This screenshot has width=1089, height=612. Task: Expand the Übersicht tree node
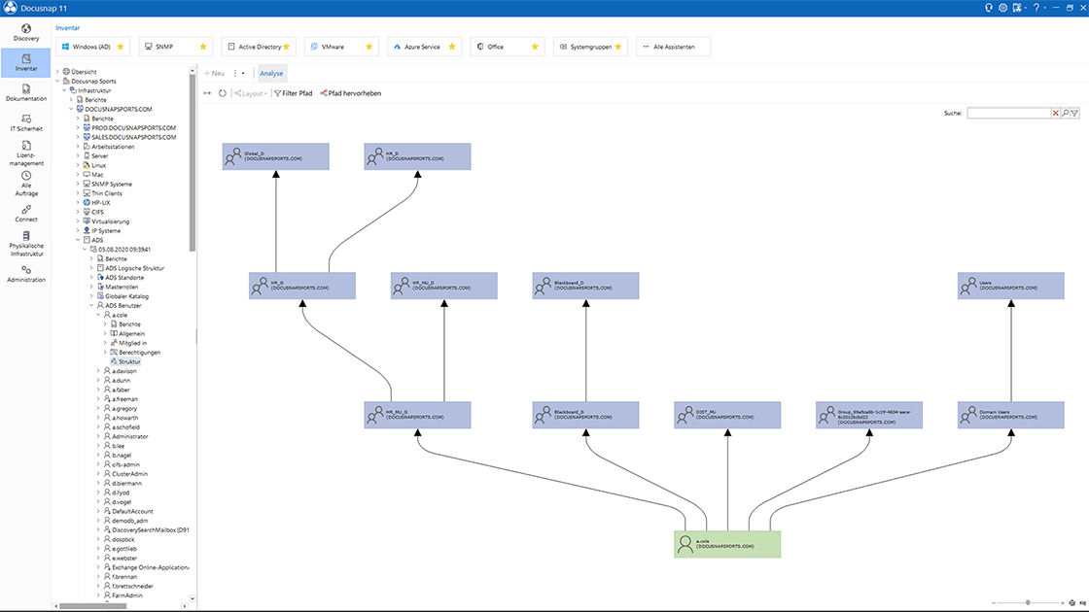tap(57, 72)
